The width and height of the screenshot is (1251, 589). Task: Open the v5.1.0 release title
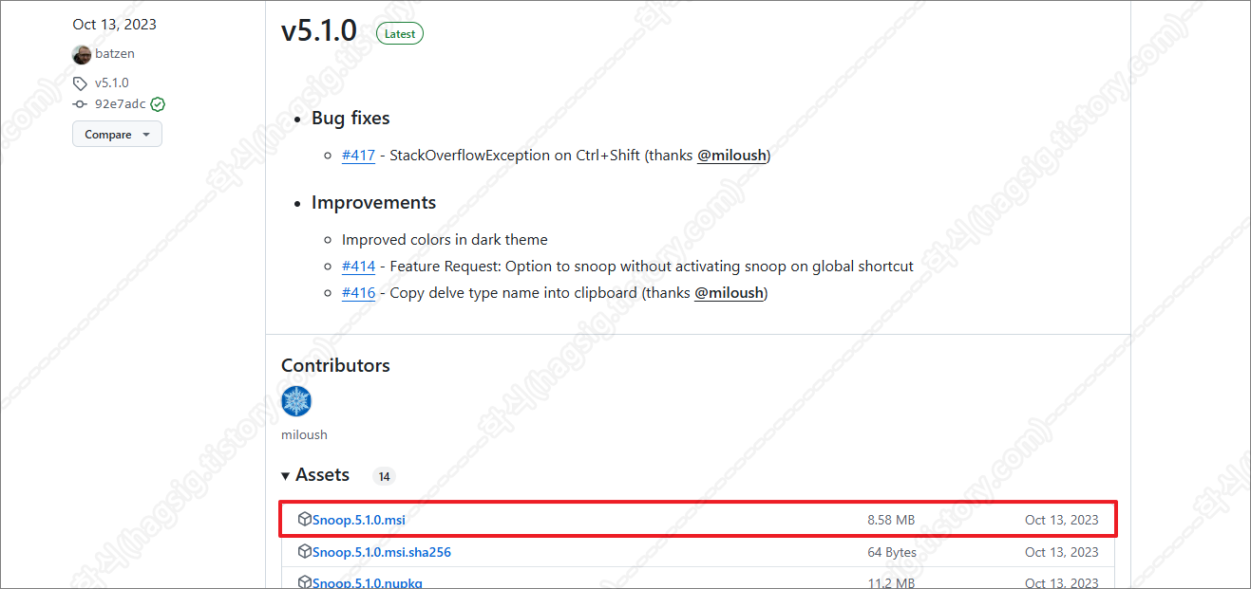pyautogui.click(x=319, y=30)
